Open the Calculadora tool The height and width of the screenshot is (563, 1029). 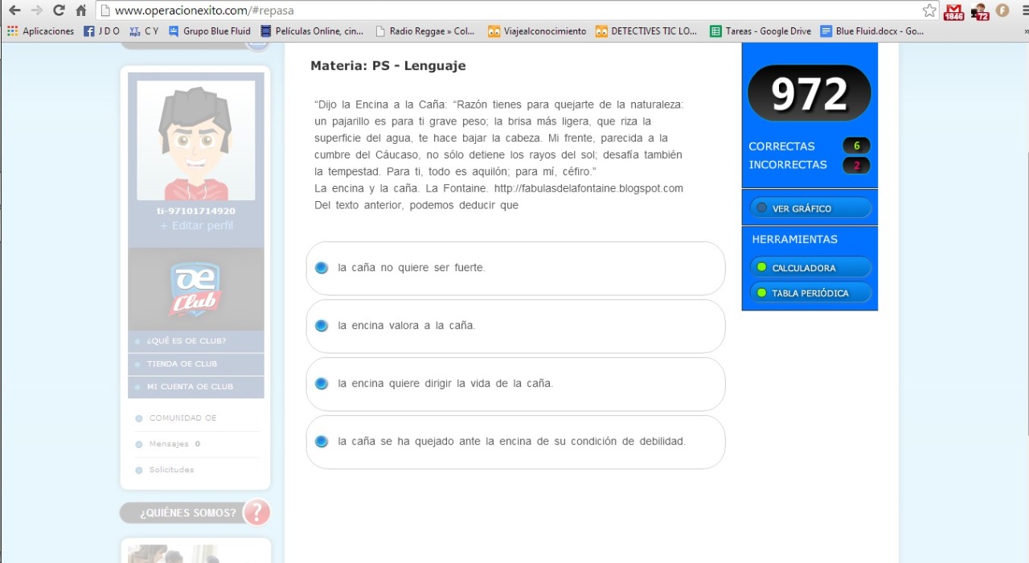(x=810, y=268)
